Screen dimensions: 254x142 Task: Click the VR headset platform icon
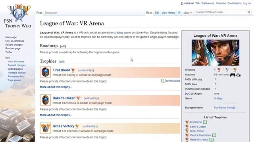[238, 75]
